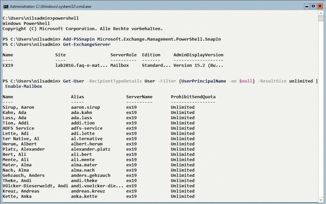Click the Völcker-Dieserweldt, Andi name entry
Viewport: 326px width, 204px height.
pos(35,186)
